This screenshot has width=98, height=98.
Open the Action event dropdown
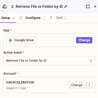49,61
